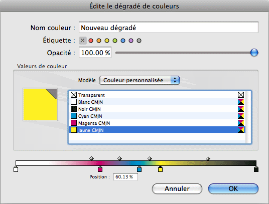
Task: Click the Transparent swatch icon in list
Action: click(x=74, y=95)
